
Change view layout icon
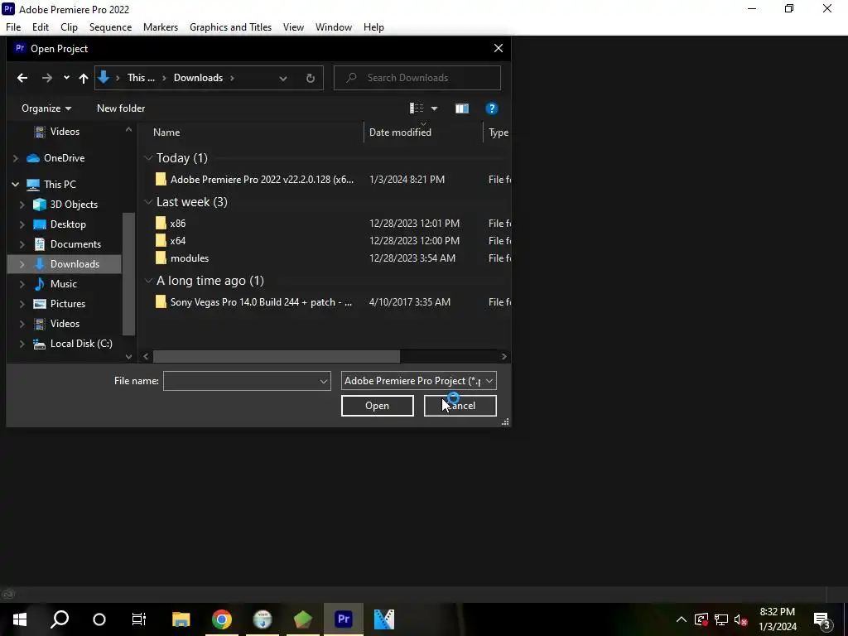pos(417,108)
